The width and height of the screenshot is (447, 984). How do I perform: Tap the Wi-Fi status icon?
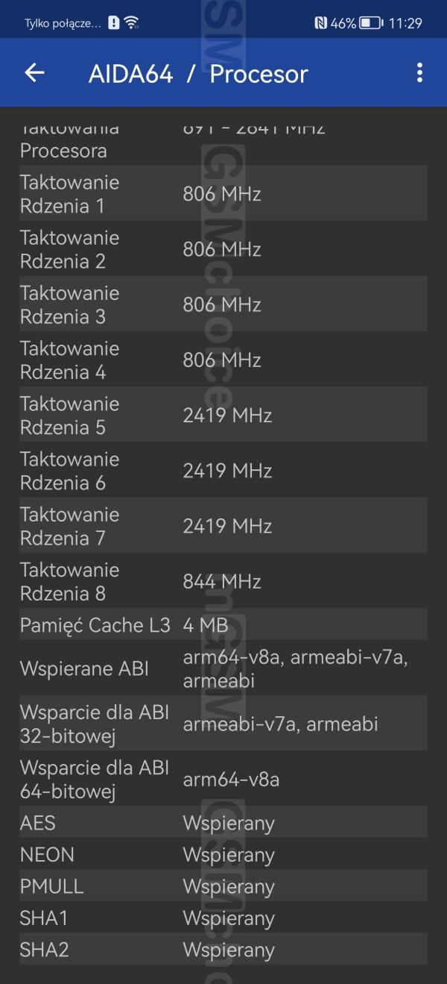coord(132,22)
